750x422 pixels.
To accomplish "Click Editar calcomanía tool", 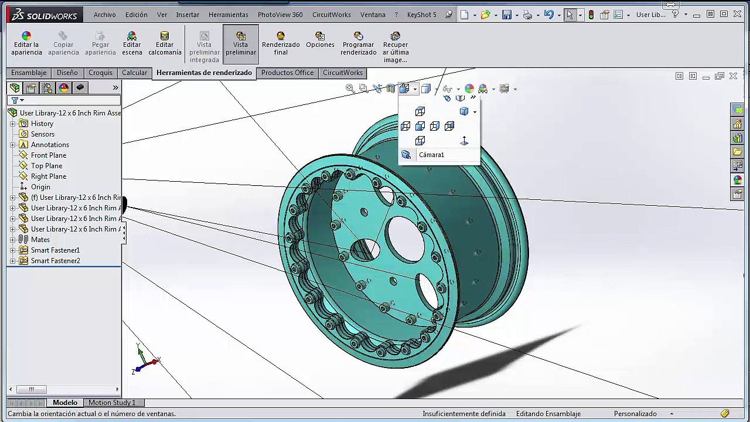I will pyautogui.click(x=165, y=44).
